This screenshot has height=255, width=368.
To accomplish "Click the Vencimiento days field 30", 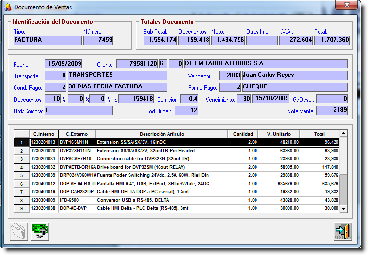I will tap(243, 99).
